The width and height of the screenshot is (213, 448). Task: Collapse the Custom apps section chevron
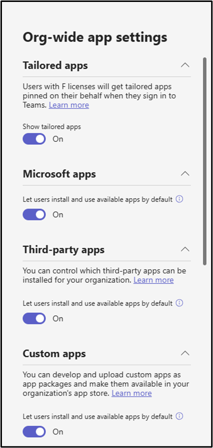point(185,353)
